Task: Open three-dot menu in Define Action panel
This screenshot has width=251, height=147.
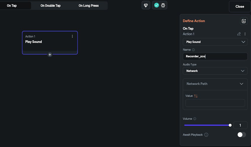Action: [x=245, y=34]
